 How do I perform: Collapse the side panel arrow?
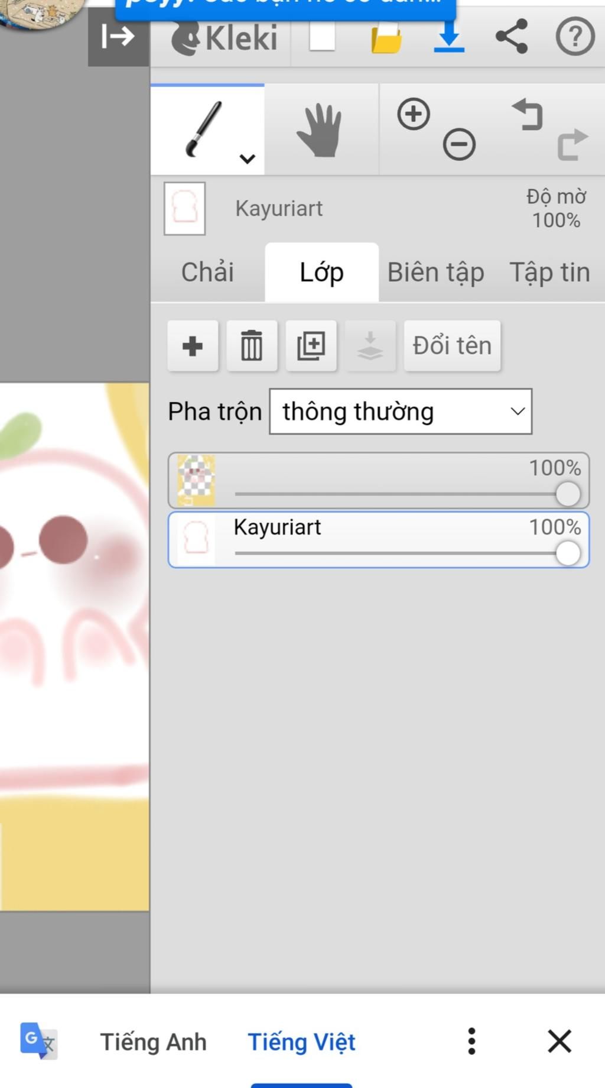[x=118, y=37]
